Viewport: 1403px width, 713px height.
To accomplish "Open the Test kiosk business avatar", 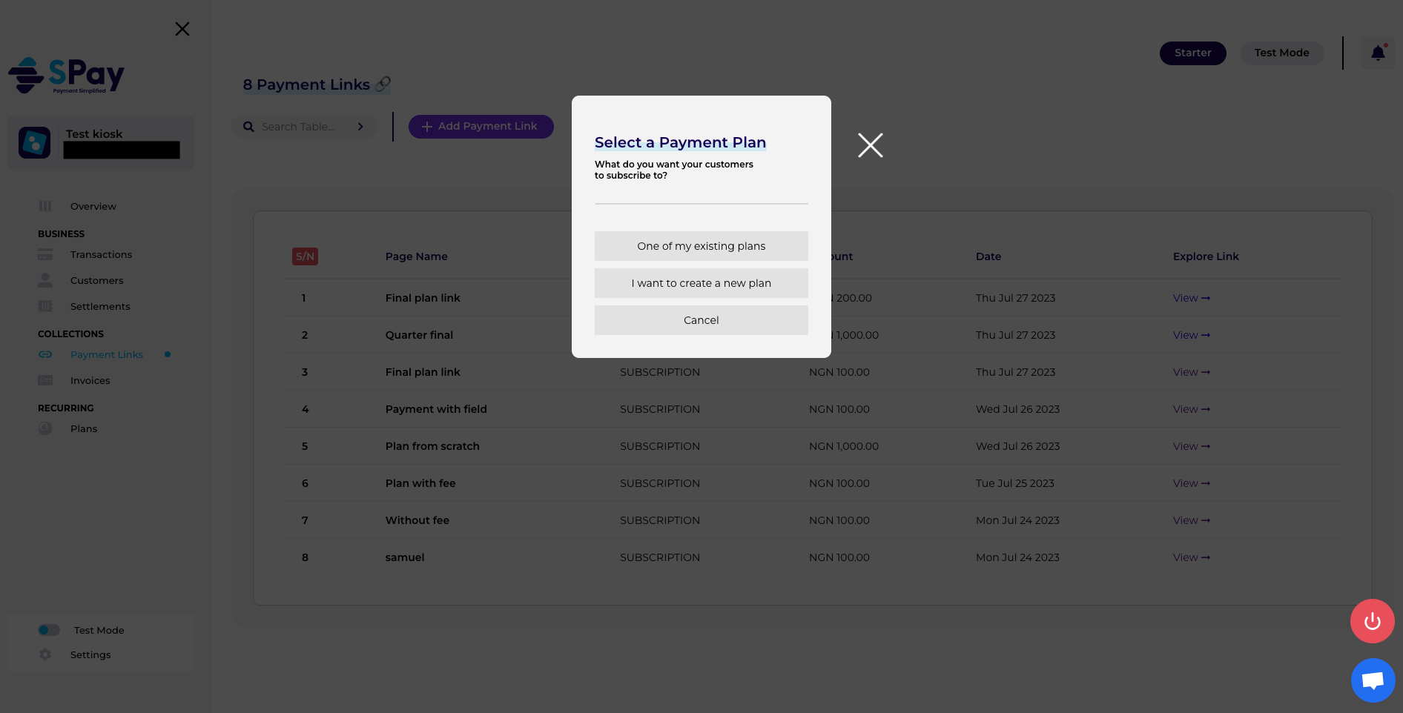I will point(35,142).
